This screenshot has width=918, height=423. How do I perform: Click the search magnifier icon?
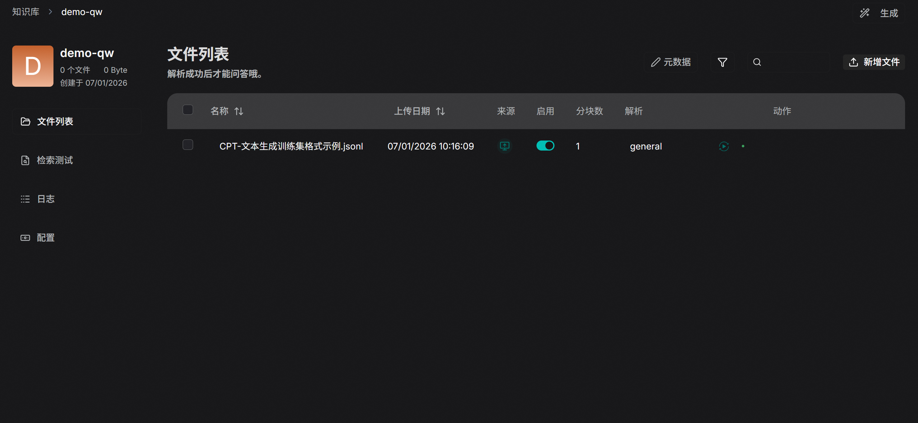(x=757, y=62)
